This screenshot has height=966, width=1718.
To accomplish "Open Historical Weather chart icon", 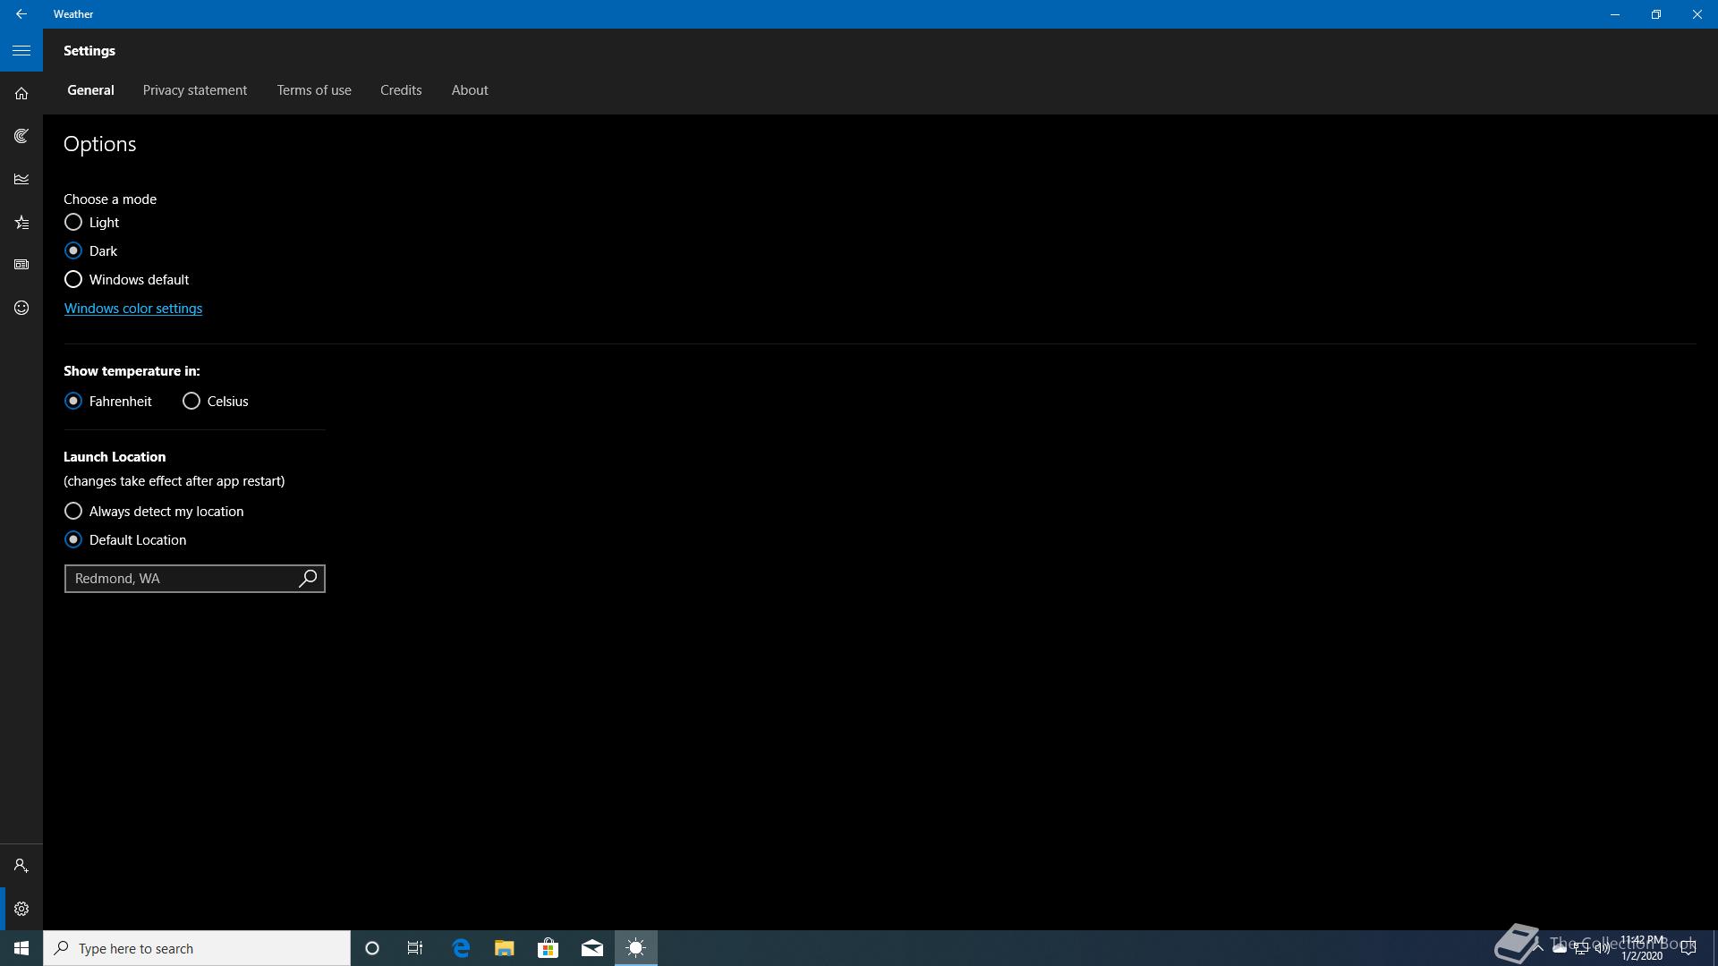I will coord(21,179).
